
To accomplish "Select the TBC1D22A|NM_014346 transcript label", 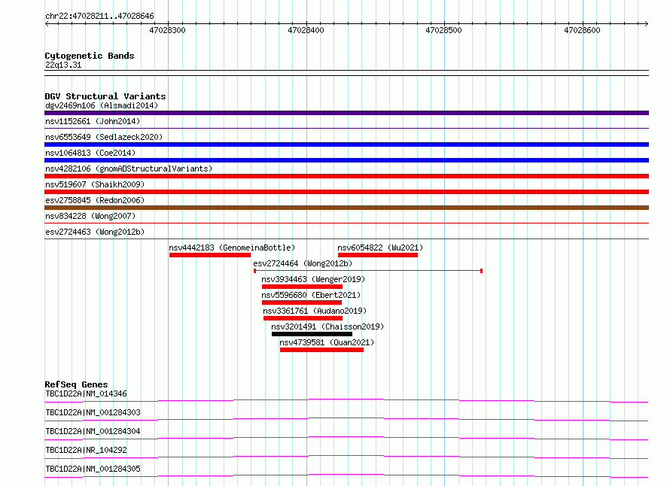I will 86,393.
